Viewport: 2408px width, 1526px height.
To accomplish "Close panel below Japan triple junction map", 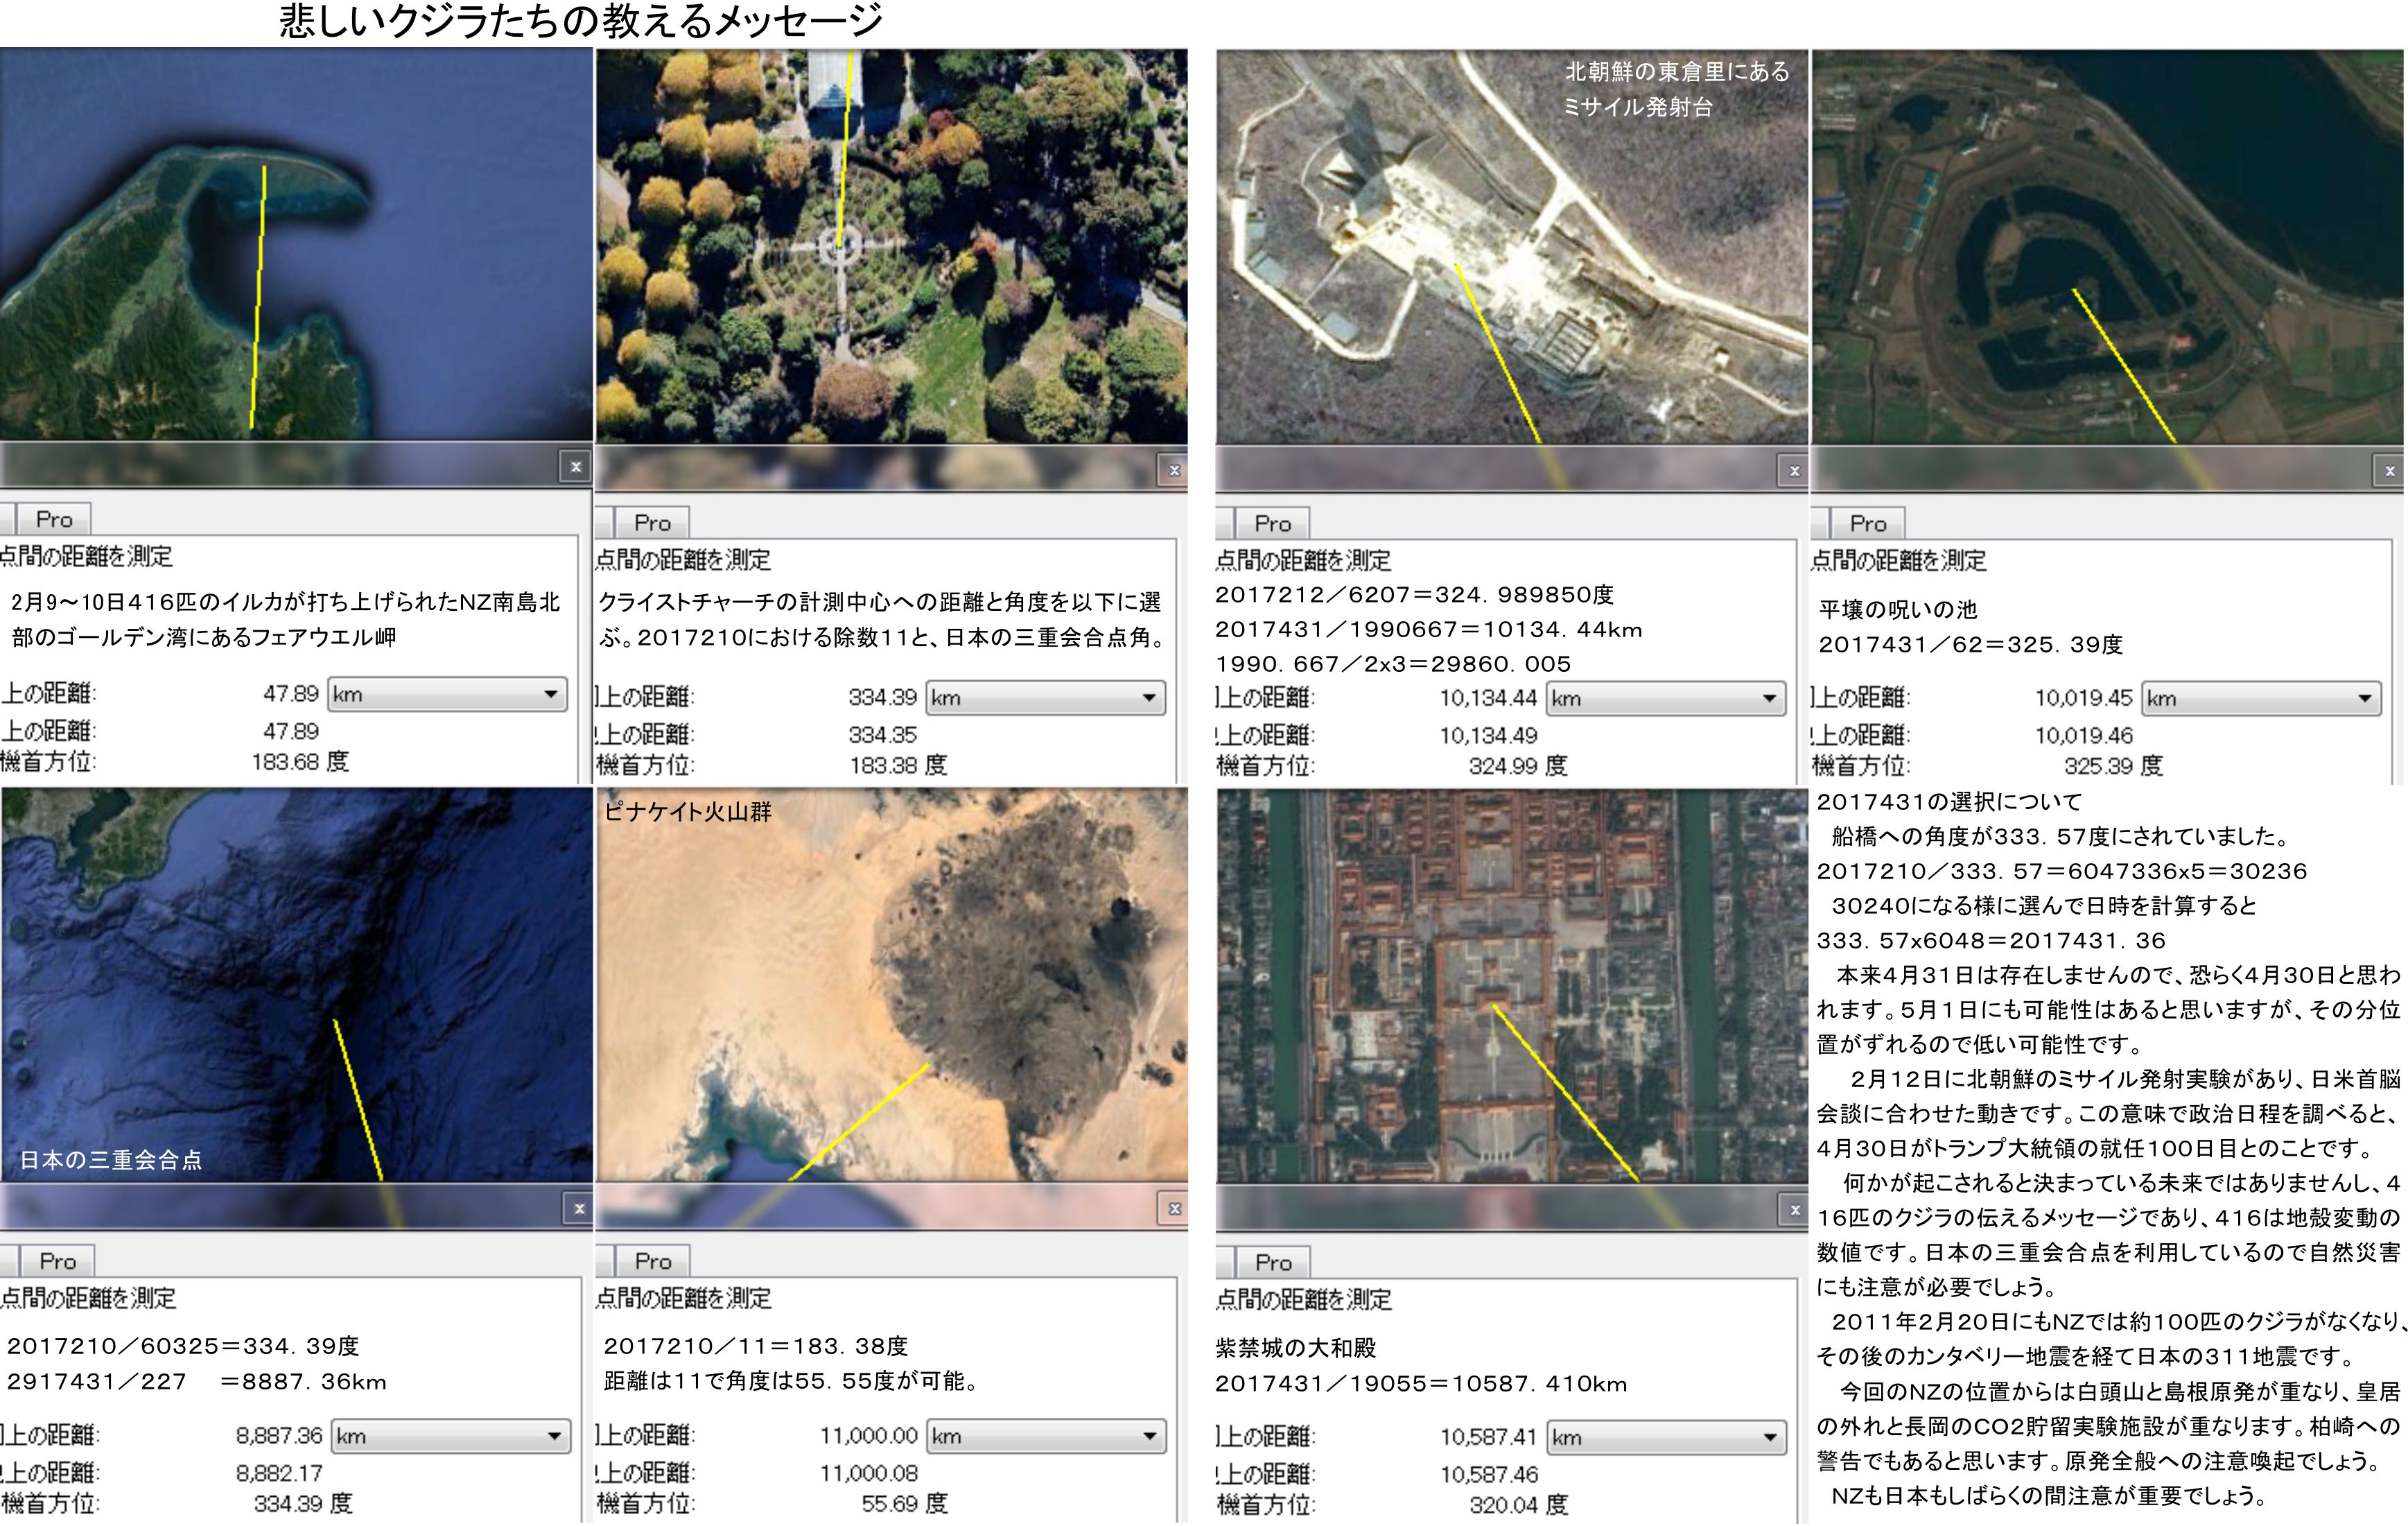I will pyautogui.click(x=579, y=1208).
